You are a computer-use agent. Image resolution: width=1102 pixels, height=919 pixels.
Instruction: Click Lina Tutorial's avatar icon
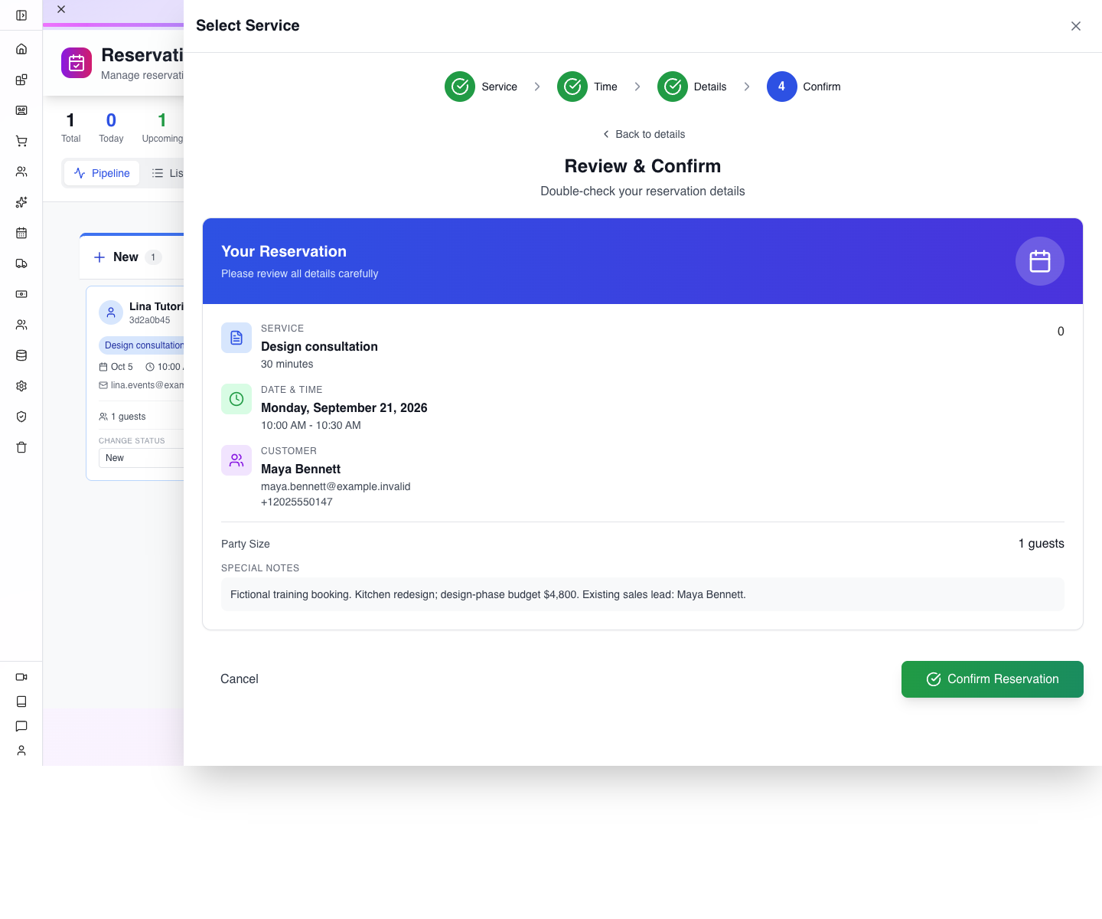(111, 312)
